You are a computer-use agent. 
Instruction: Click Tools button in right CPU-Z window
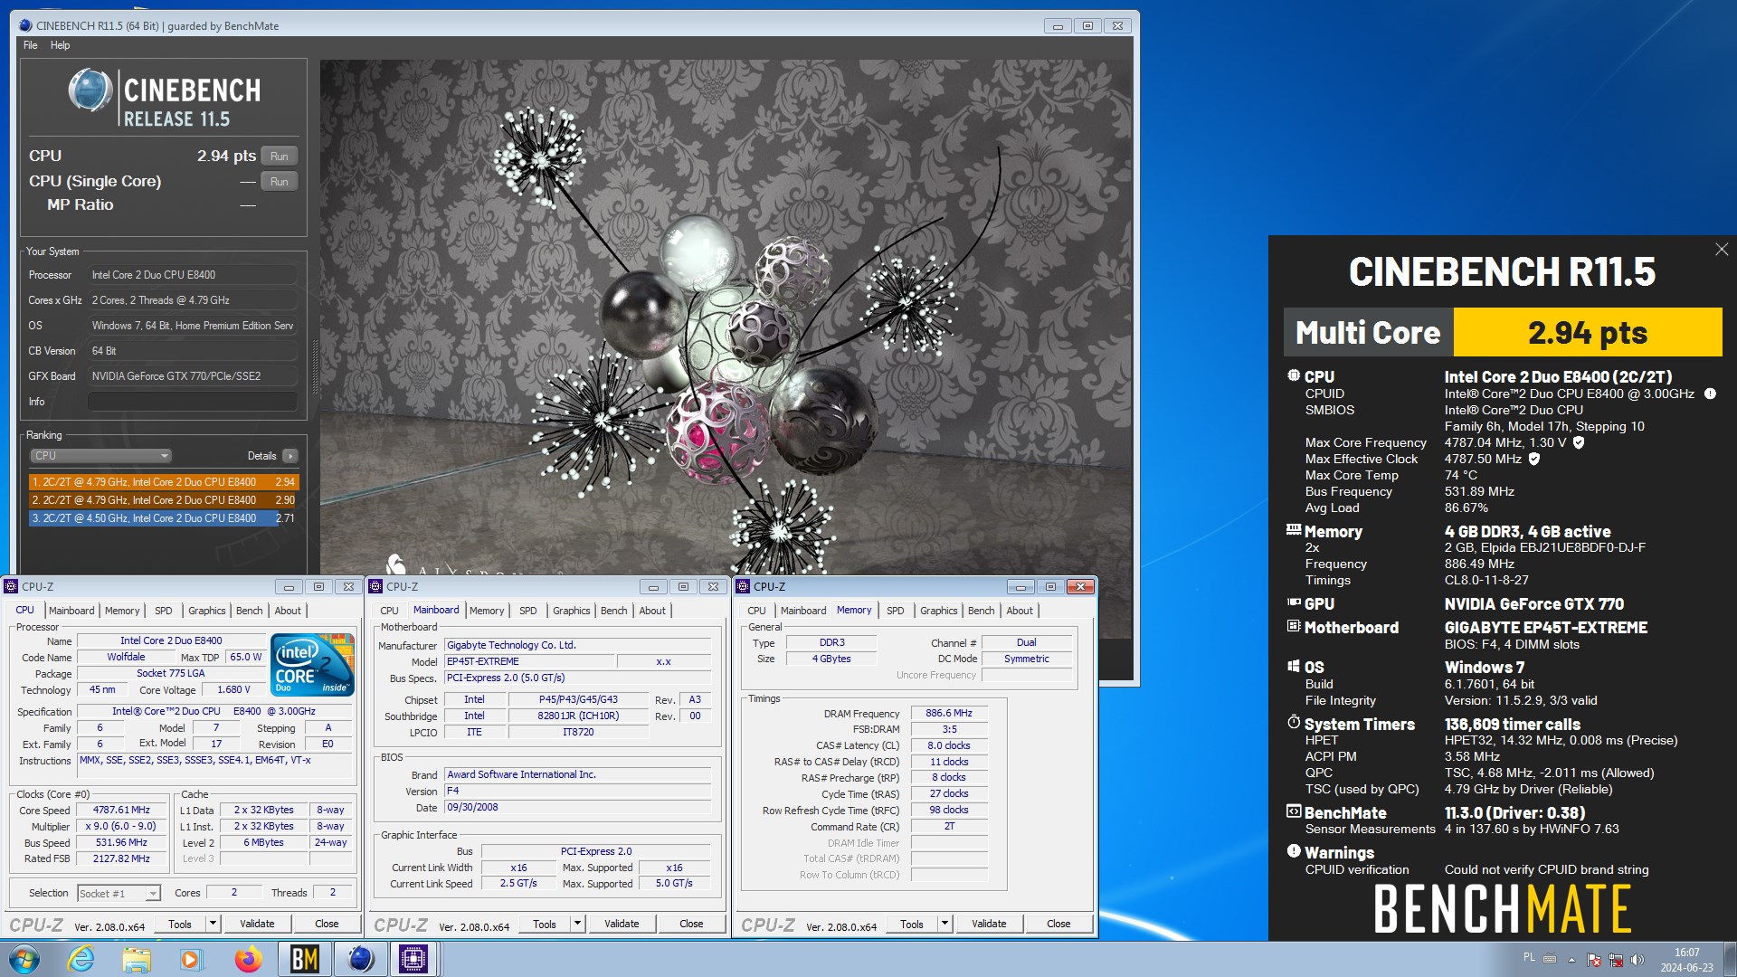912,924
